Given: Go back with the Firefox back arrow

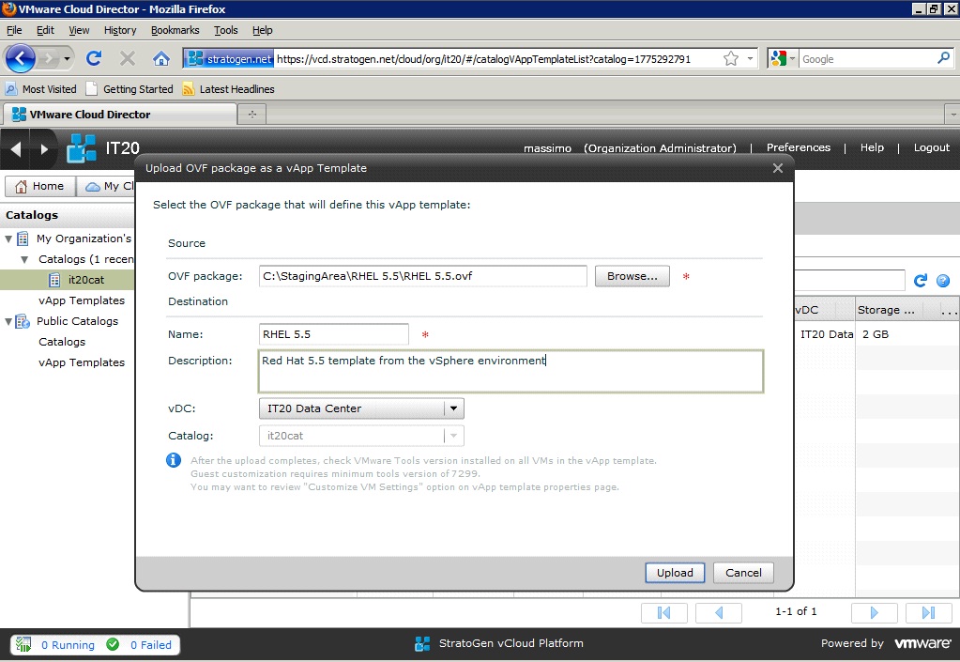Looking at the screenshot, I should coord(21,59).
